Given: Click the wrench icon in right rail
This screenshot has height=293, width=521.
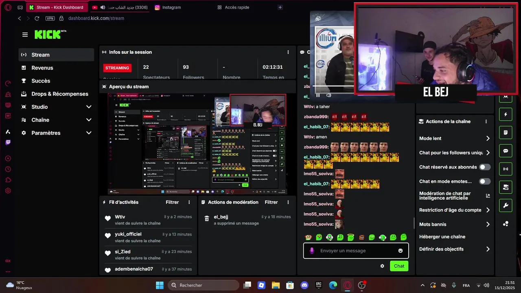Looking at the screenshot, I should coord(506,206).
